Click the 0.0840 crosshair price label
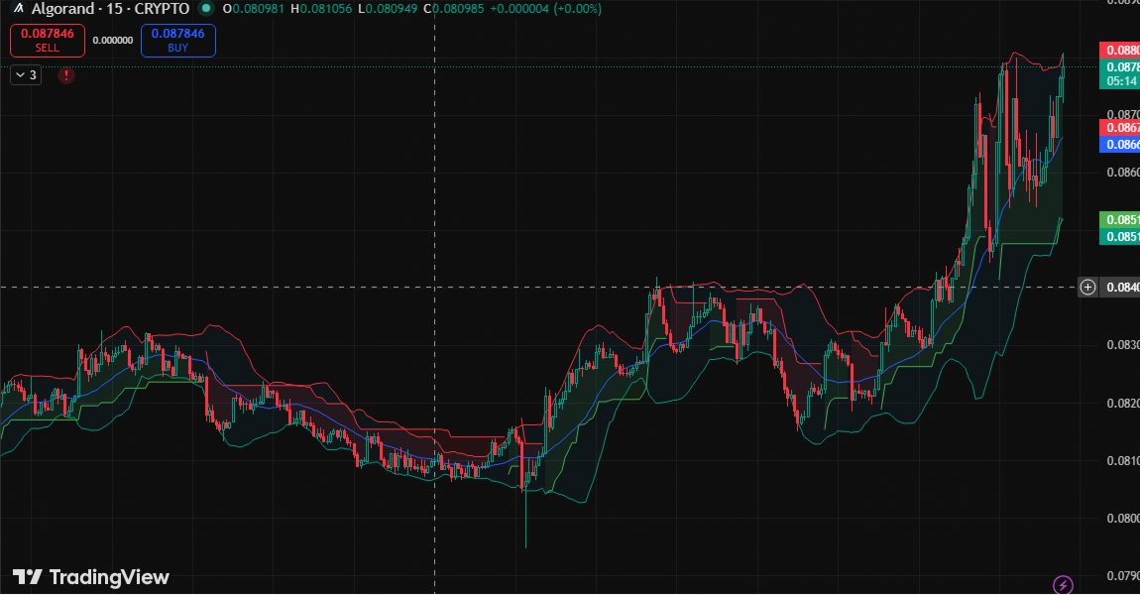 pos(1120,288)
